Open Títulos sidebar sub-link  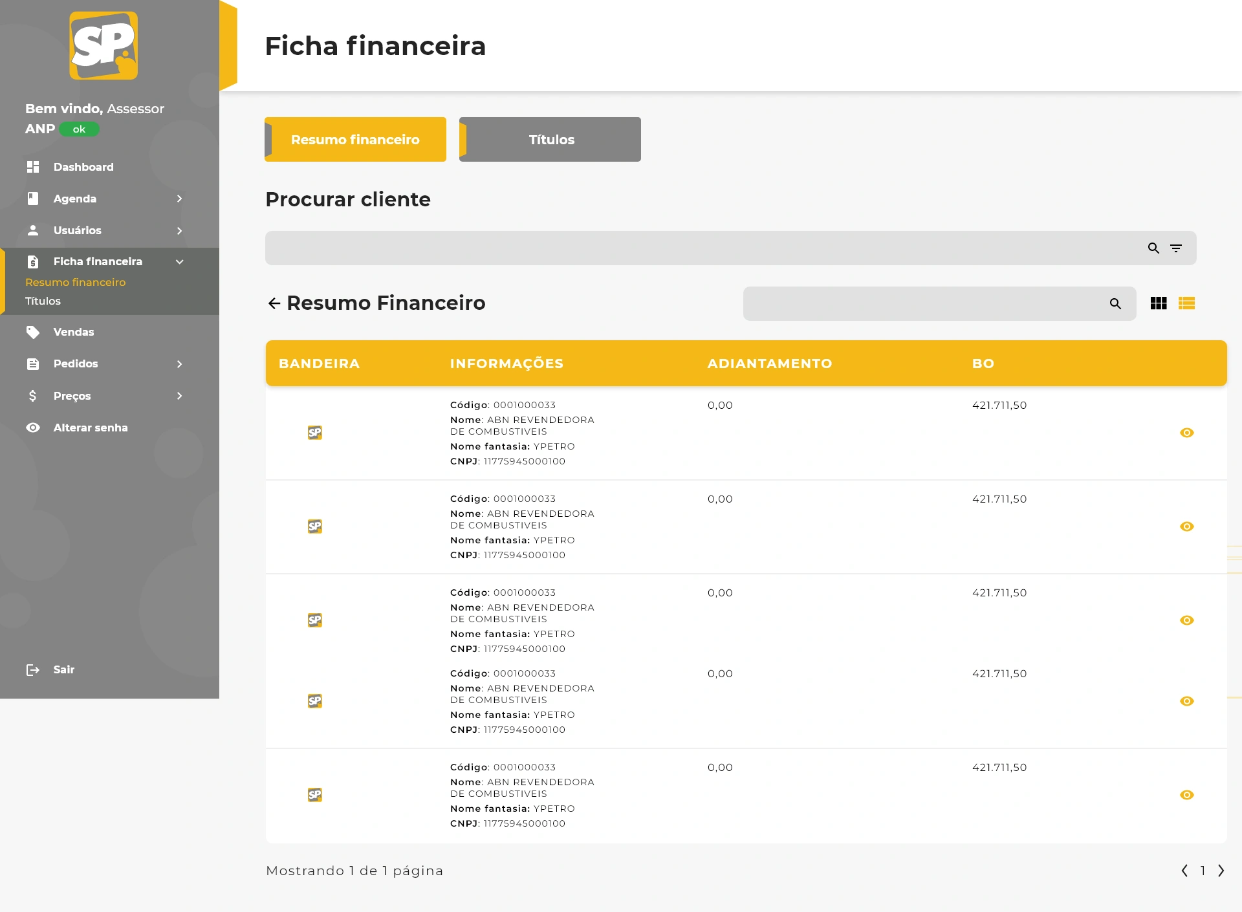click(43, 301)
